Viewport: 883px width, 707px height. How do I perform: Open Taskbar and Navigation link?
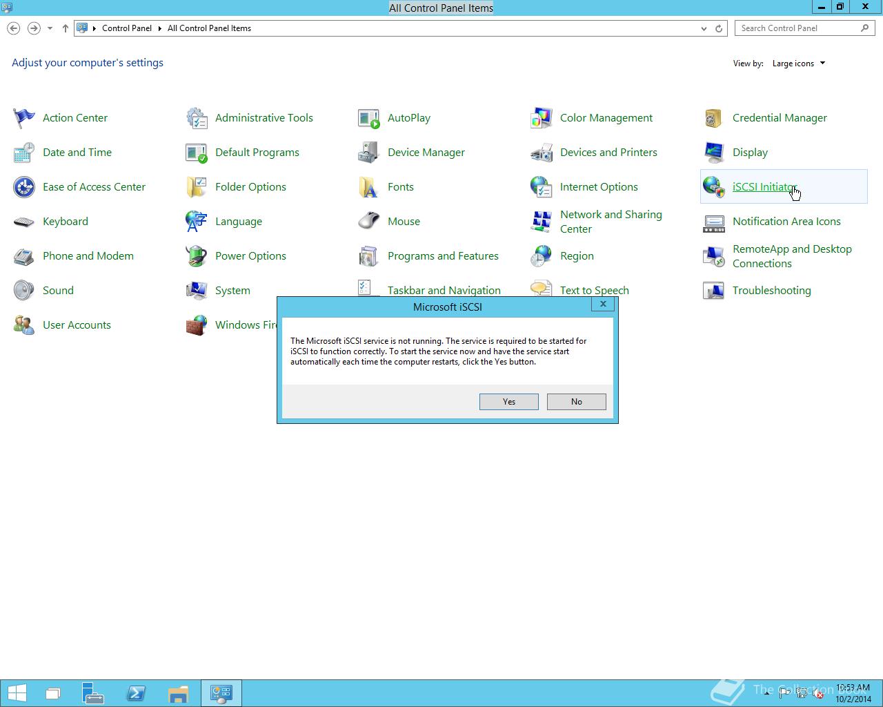[x=444, y=290]
